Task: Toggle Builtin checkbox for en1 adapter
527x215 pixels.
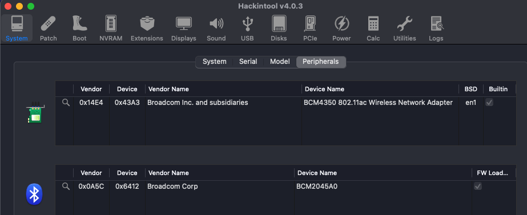Action: click(x=489, y=103)
